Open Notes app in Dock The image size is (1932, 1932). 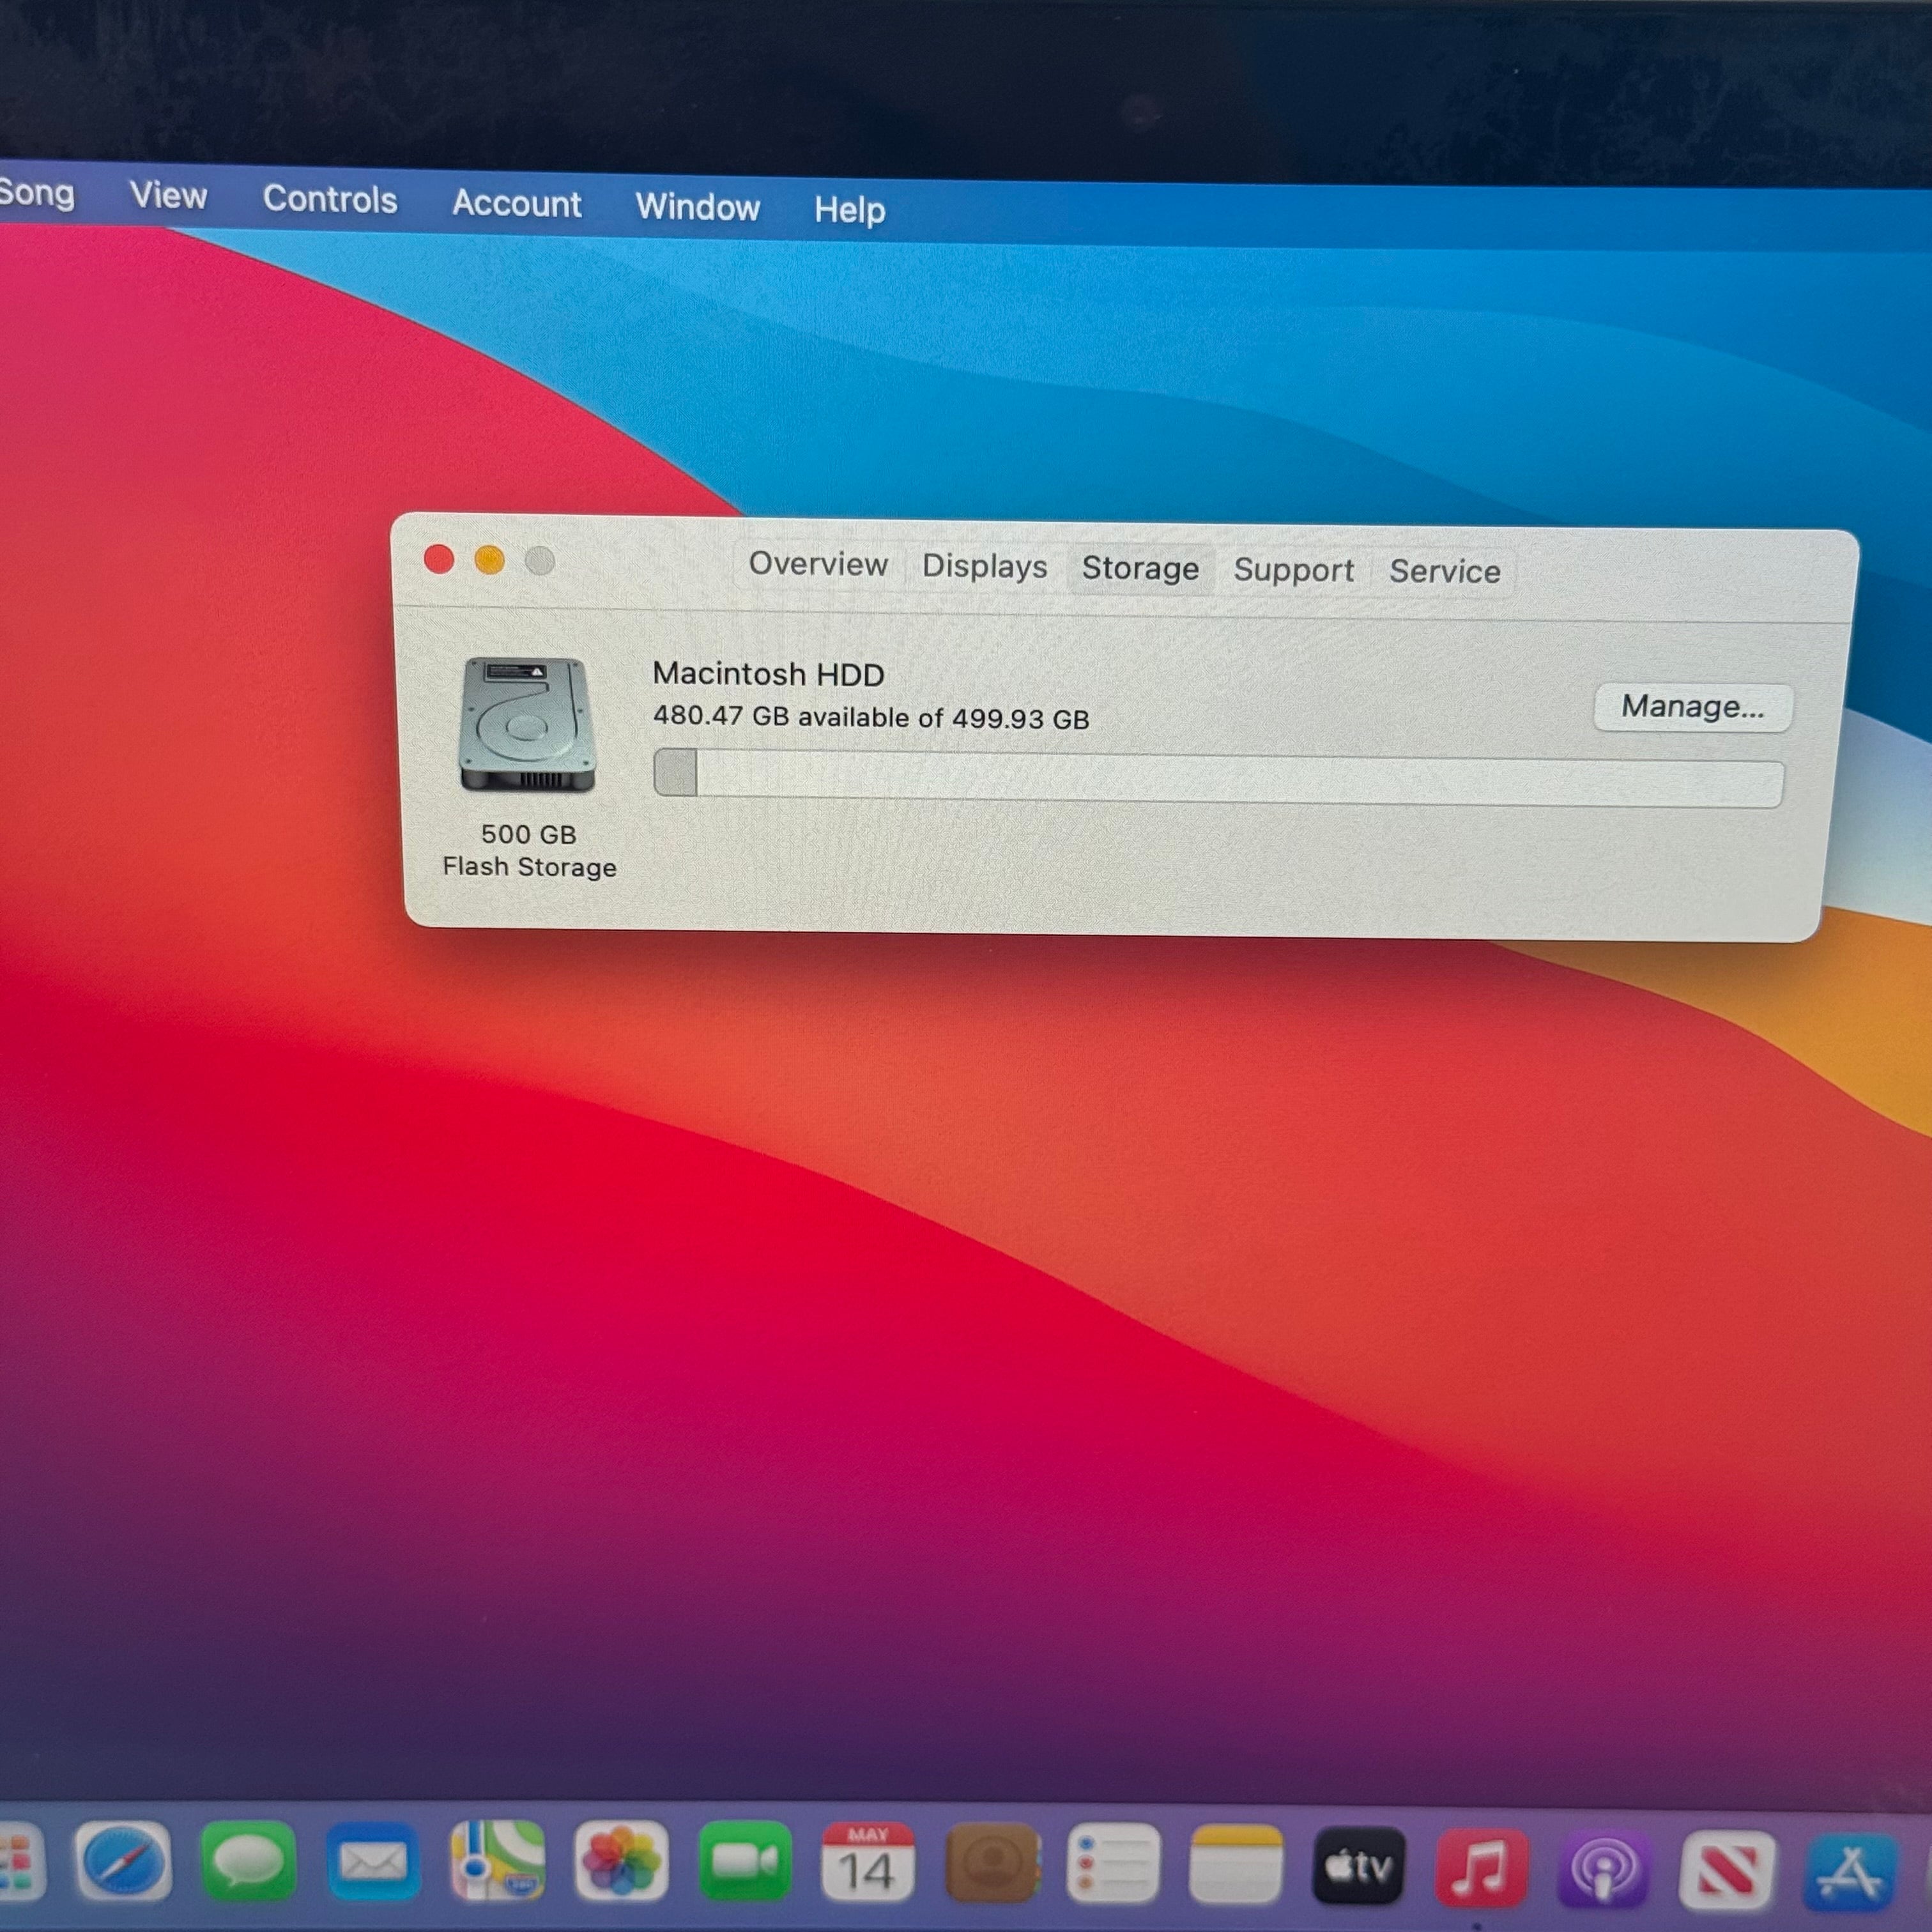[x=1235, y=1866]
